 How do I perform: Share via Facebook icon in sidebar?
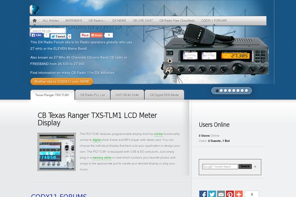[x=203, y=194]
